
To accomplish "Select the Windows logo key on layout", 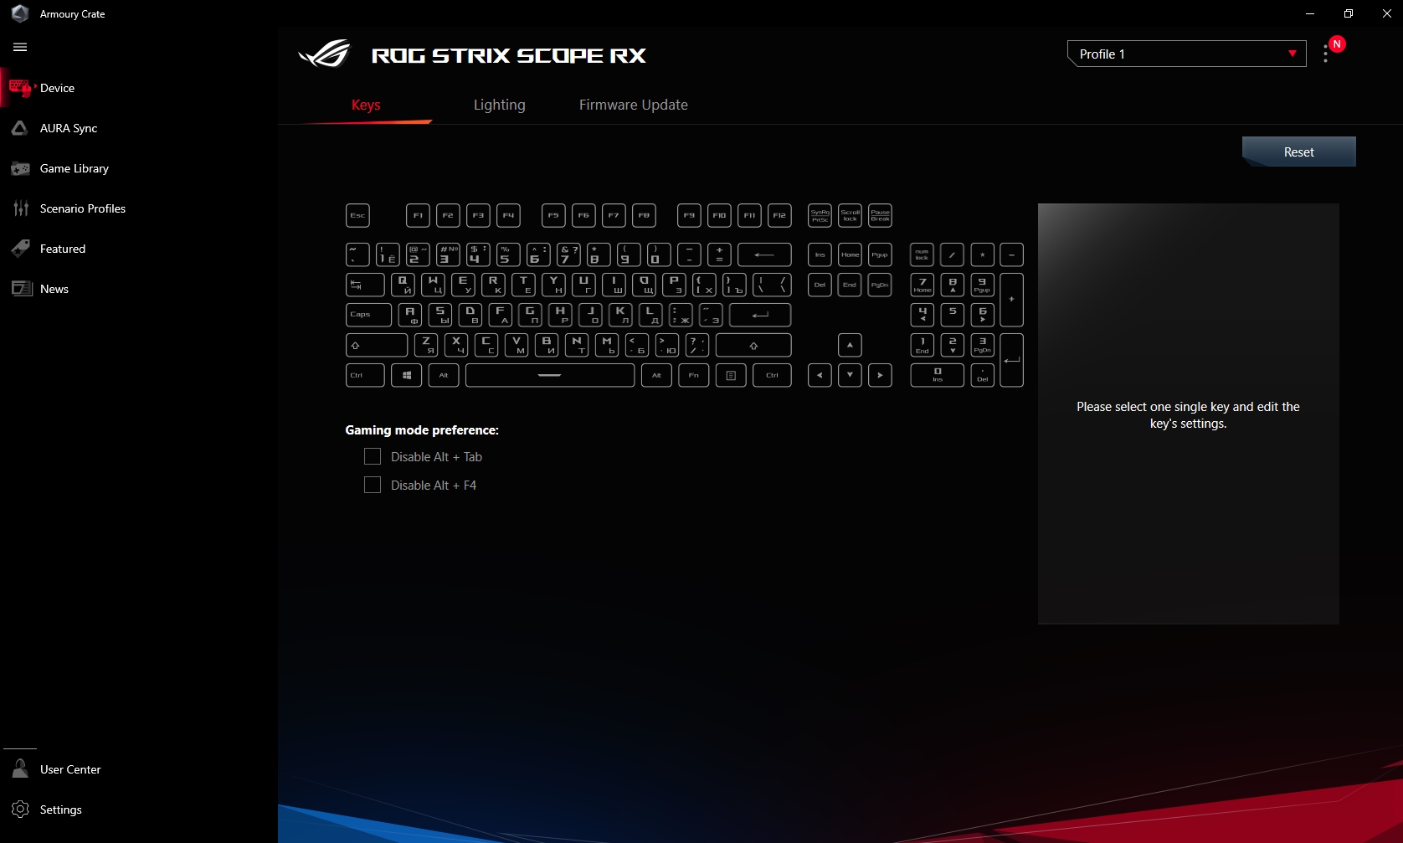I will click(x=406, y=375).
